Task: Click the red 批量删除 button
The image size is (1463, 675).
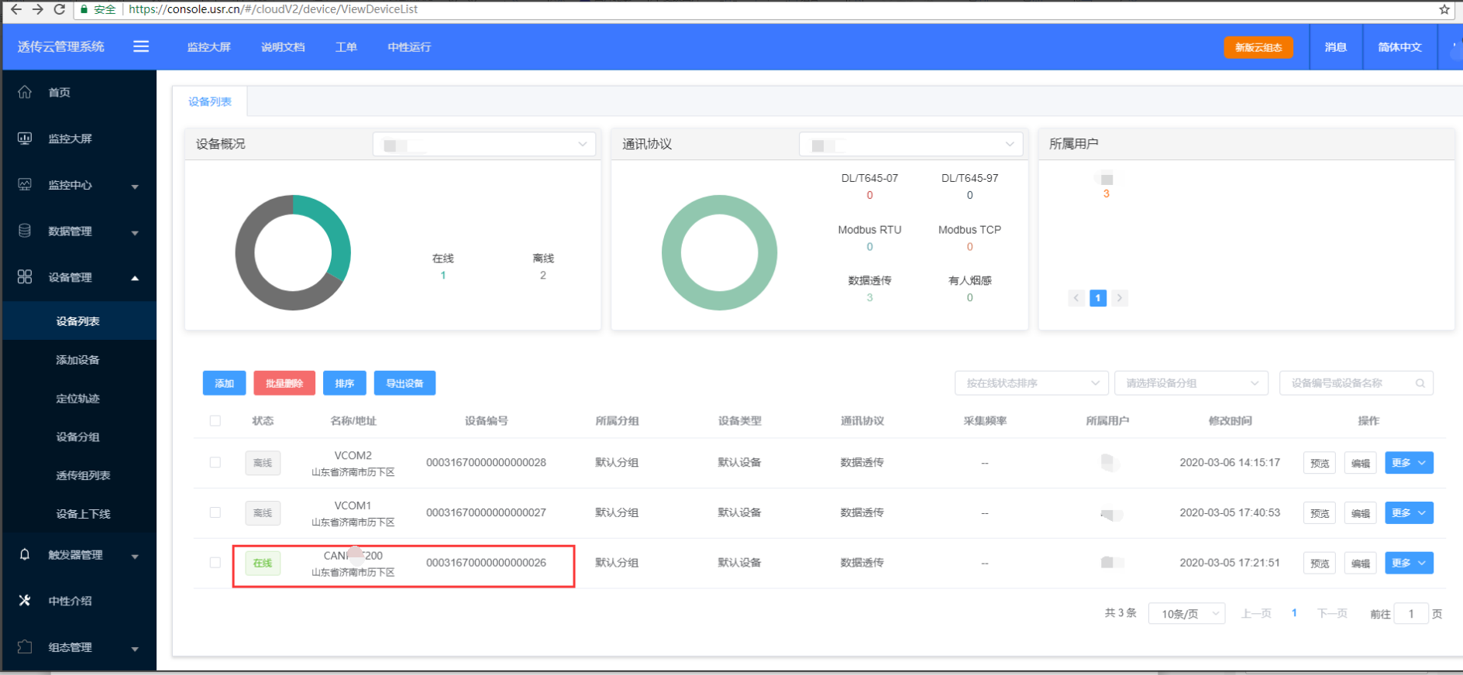Action: pyautogui.click(x=284, y=383)
